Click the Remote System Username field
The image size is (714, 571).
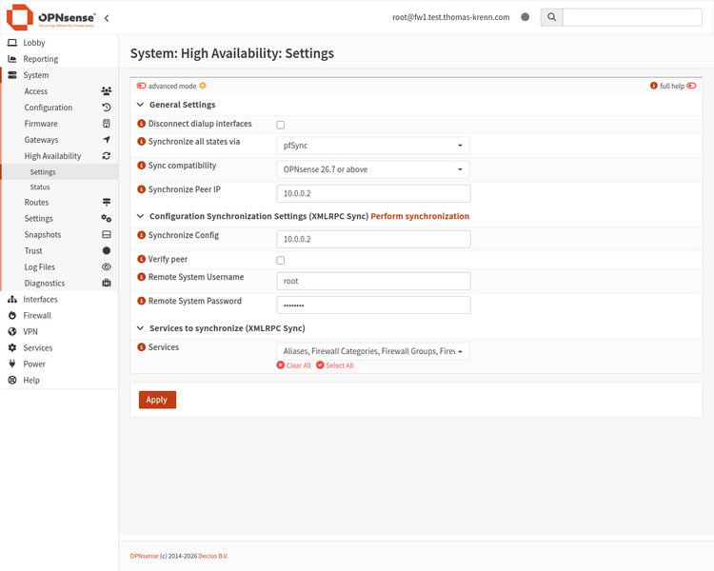coord(373,281)
